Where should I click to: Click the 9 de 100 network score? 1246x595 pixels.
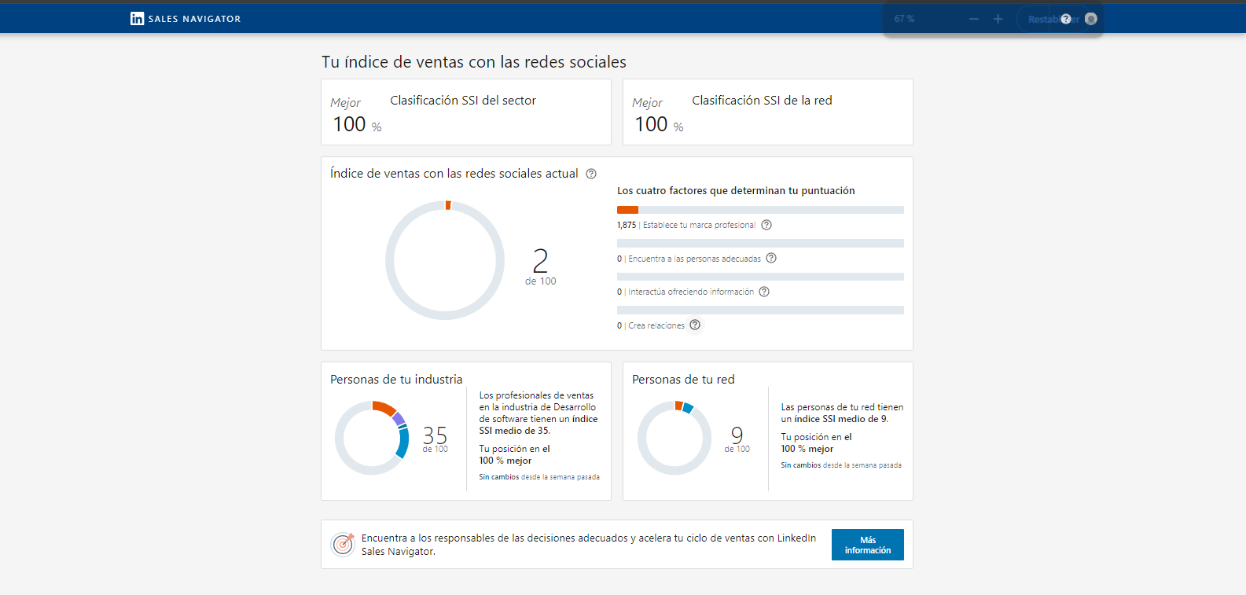tap(737, 439)
